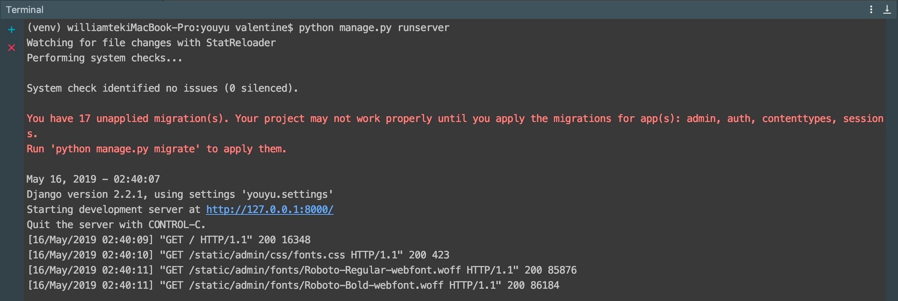Open a new terminal session with plus icon

[x=12, y=30]
